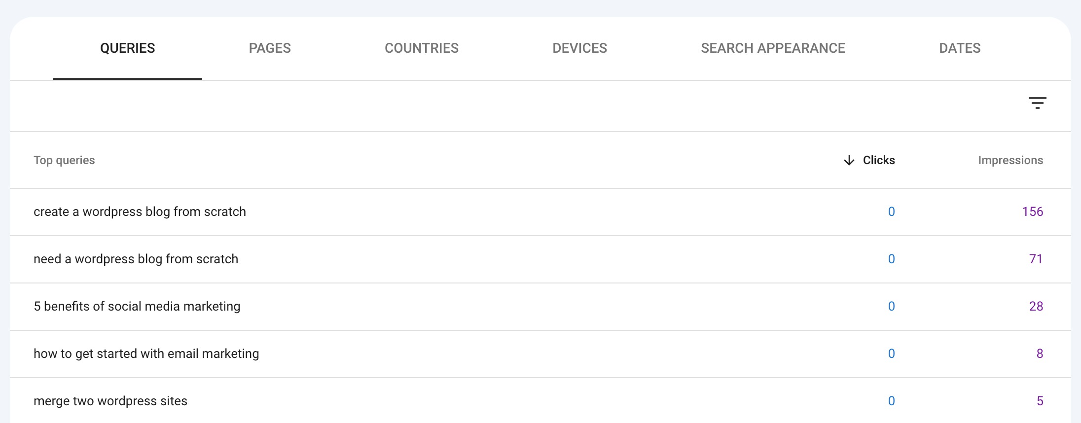Sort the table by the Clicks column

878,160
